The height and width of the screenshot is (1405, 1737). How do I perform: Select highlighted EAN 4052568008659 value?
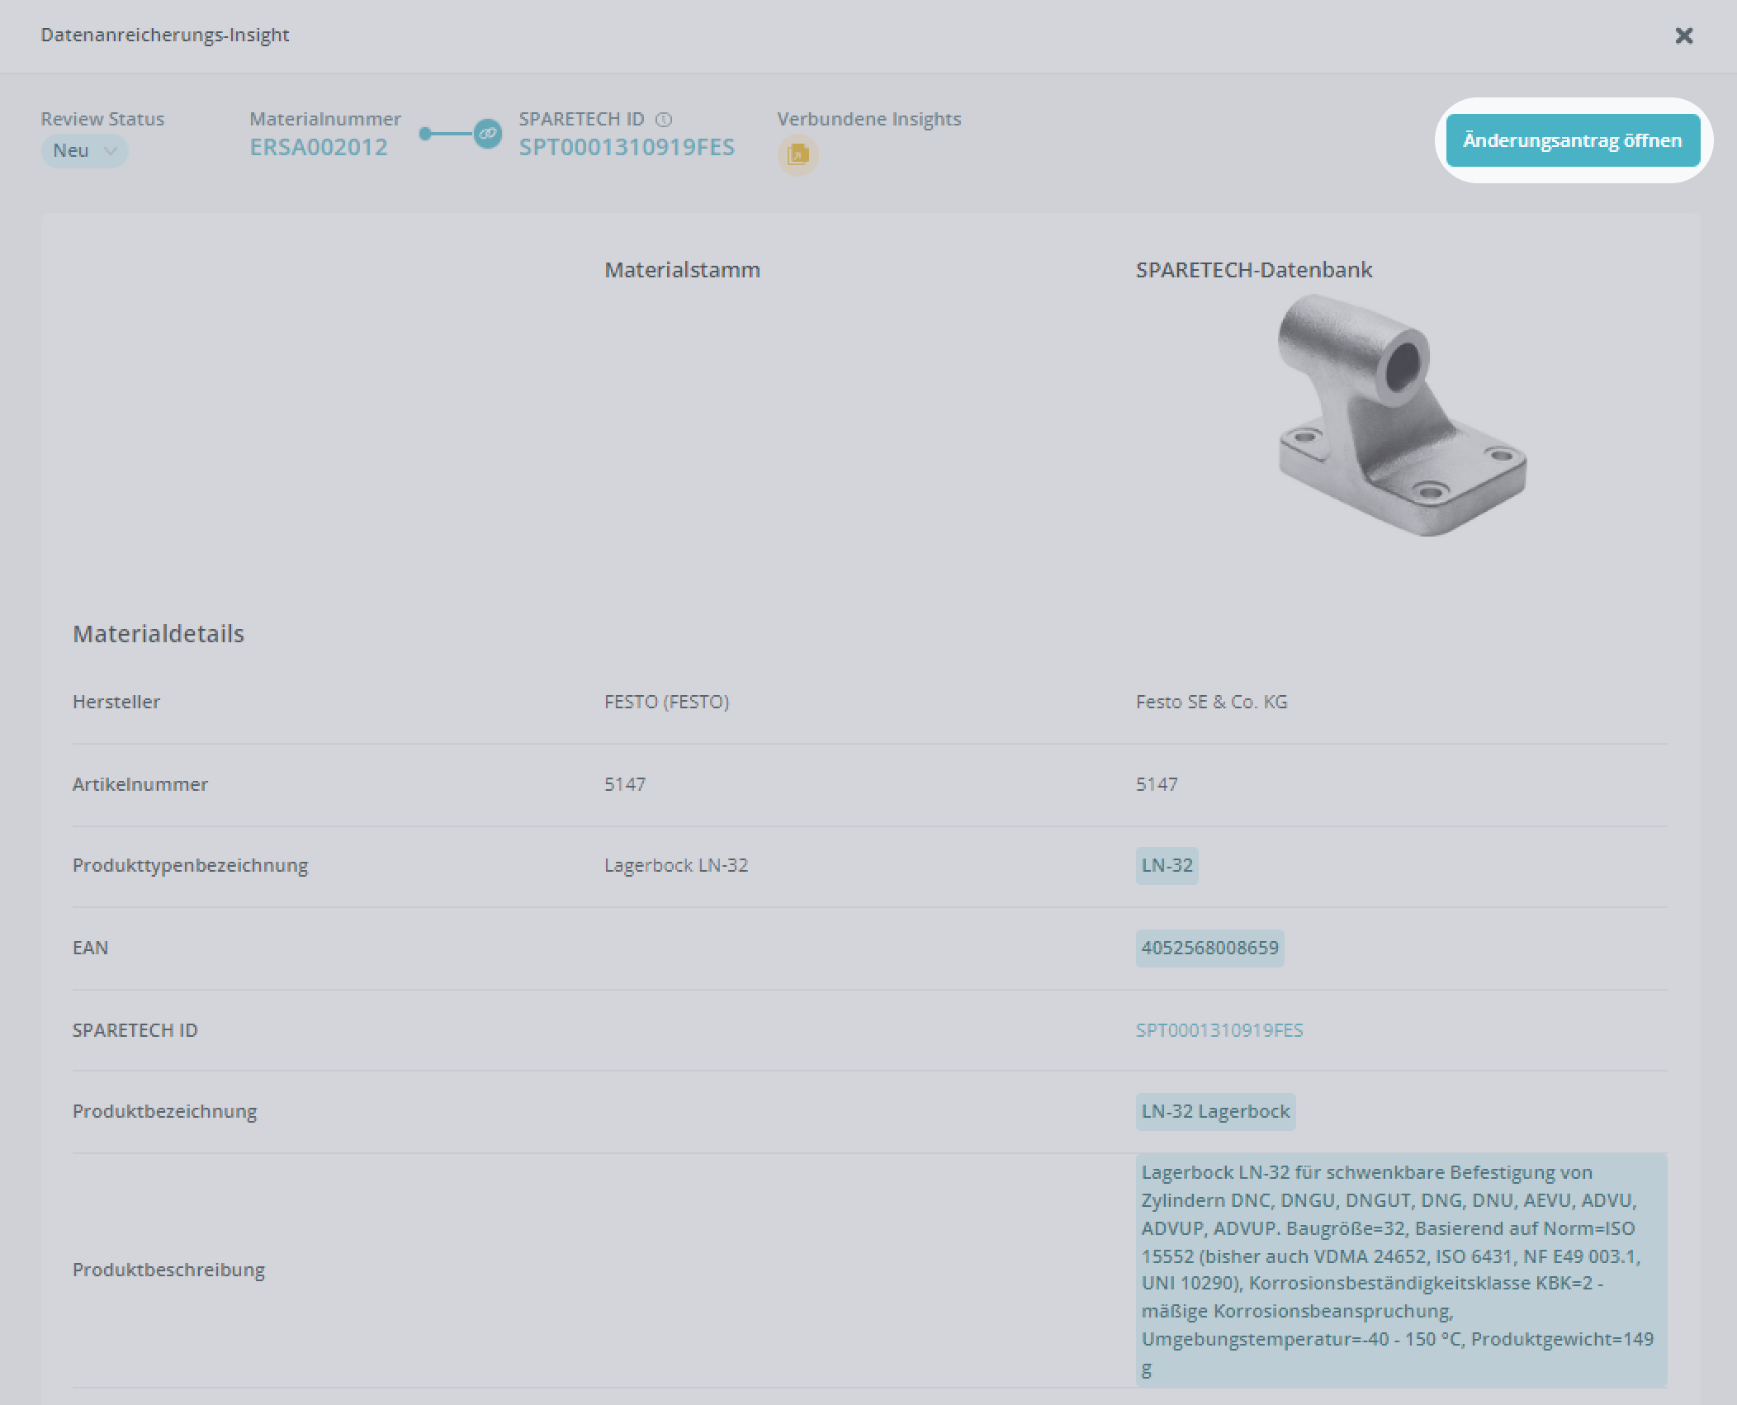tap(1209, 948)
